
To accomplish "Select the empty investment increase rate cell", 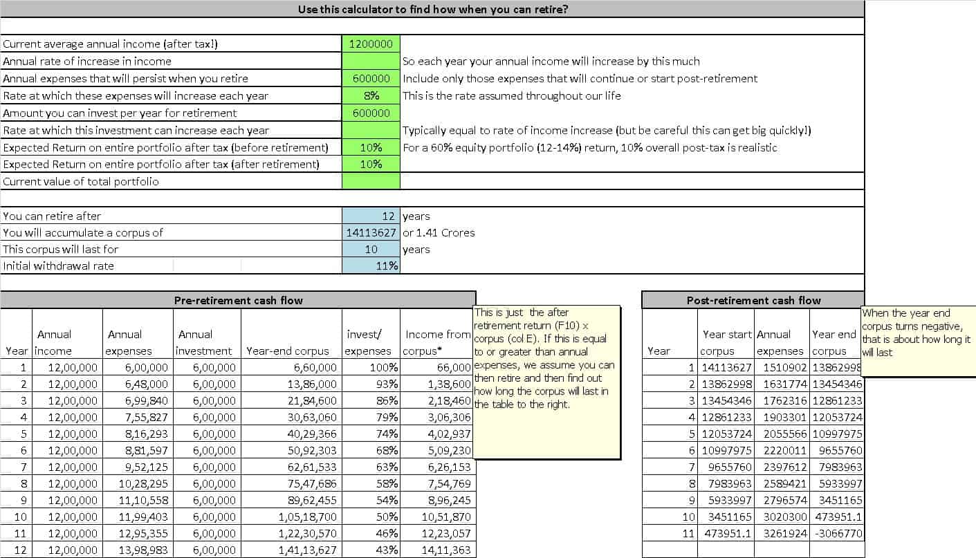I will tap(371, 130).
